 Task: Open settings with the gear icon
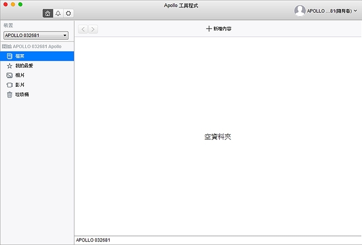[x=69, y=14]
